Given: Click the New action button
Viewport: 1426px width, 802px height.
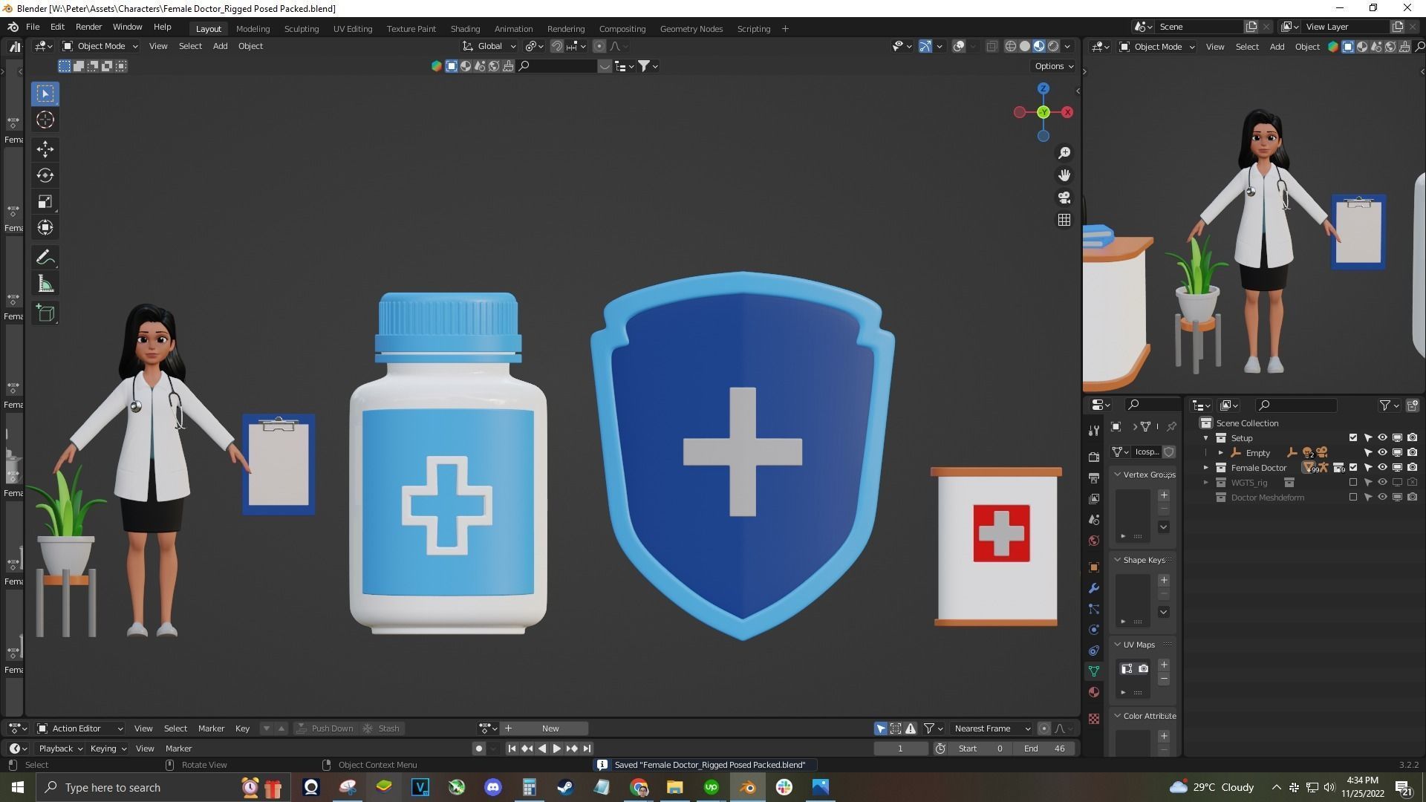Looking at the screenshot, I should click(550, 728).
